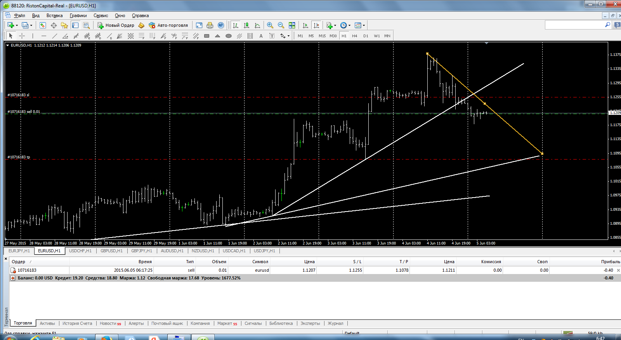Toggle the M1 timeframe button
Viewport: 621px width, 340px height.
tap(300, 36)
